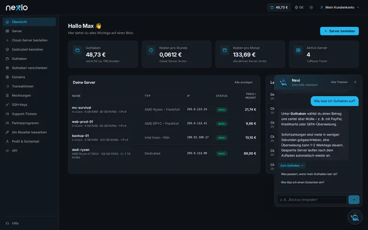
Task: Open the dedi-ryzen server row
Action: coord(164,154)
